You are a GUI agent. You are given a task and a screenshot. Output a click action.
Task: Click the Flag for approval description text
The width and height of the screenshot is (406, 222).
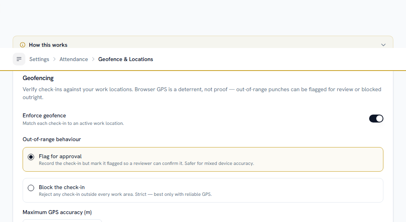coord(146,163)
